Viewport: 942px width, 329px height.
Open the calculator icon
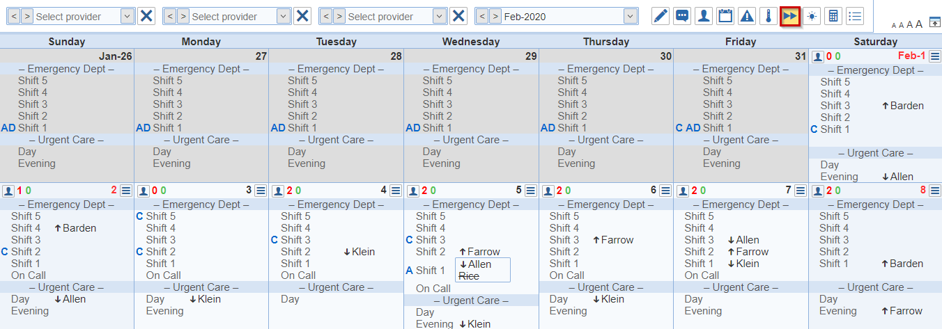coord(833,16)
